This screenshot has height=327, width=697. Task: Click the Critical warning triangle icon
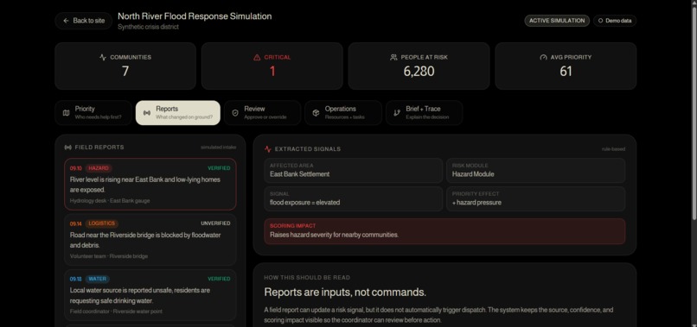click(x=257, y=57)
